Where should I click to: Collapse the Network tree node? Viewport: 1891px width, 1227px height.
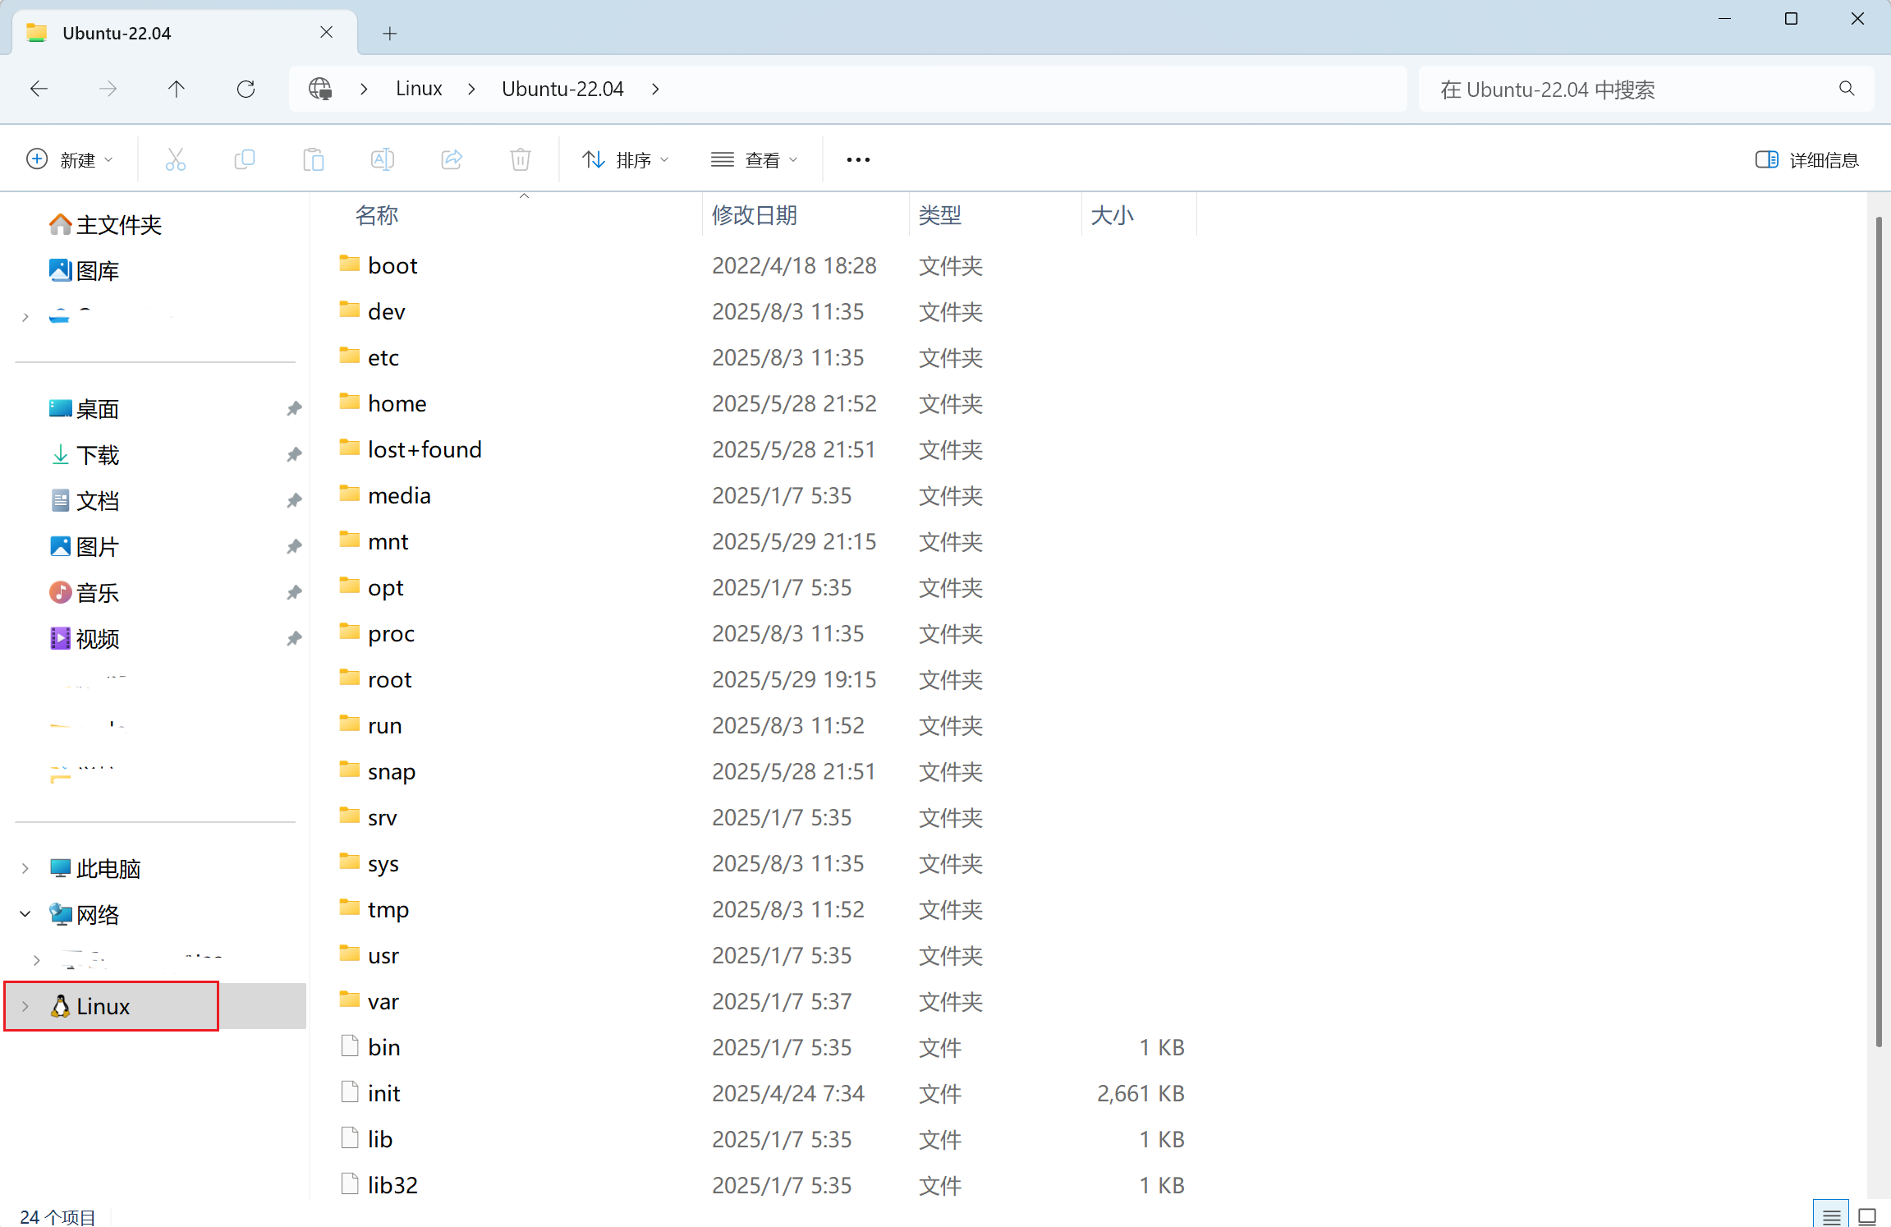coord(25,914)
